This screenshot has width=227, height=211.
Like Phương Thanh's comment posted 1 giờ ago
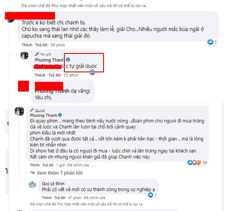click(35, 165)
